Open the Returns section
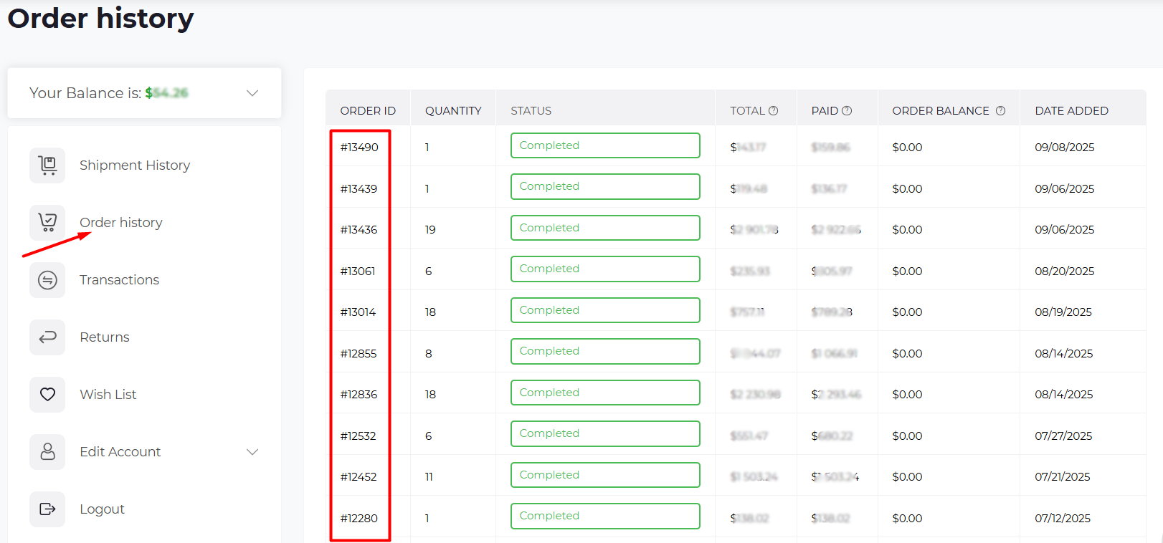Image resolution: width=1163 pixels, height=543 pixels. click(105, 337)
